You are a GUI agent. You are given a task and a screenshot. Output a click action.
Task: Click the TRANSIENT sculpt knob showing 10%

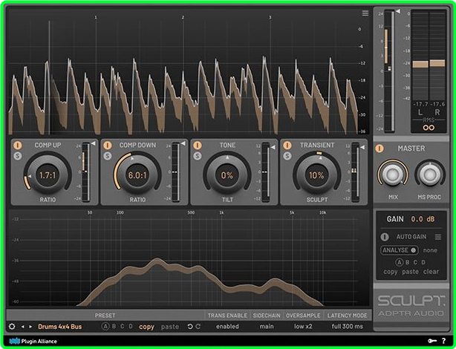316,175
